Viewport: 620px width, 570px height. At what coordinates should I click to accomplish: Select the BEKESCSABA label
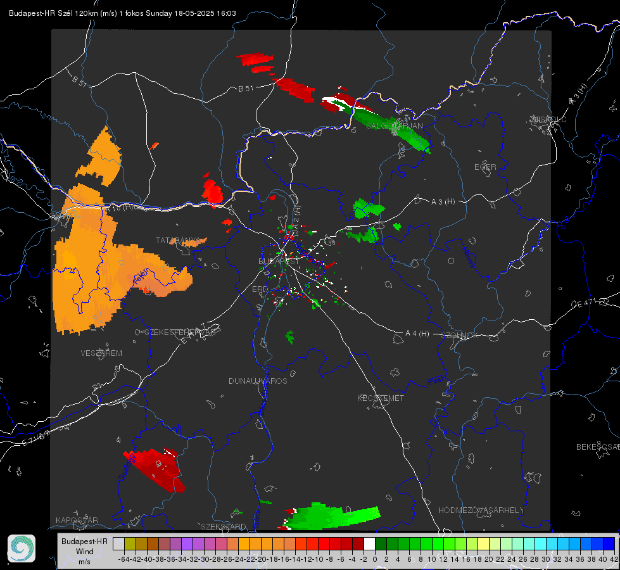click(x=598, y=447)
